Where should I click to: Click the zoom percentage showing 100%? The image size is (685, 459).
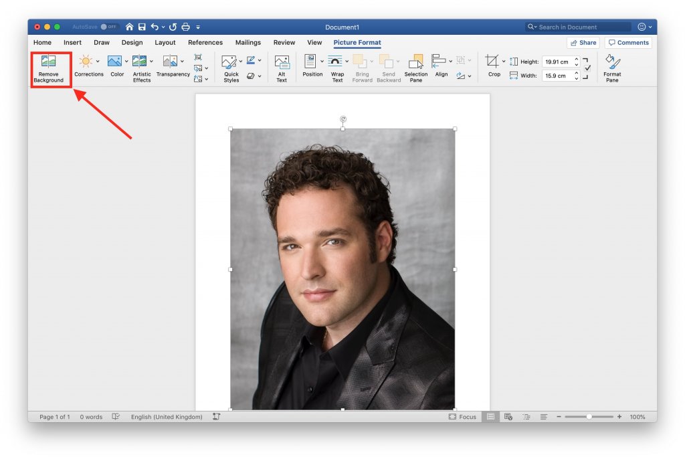click(x=636, y=416)
